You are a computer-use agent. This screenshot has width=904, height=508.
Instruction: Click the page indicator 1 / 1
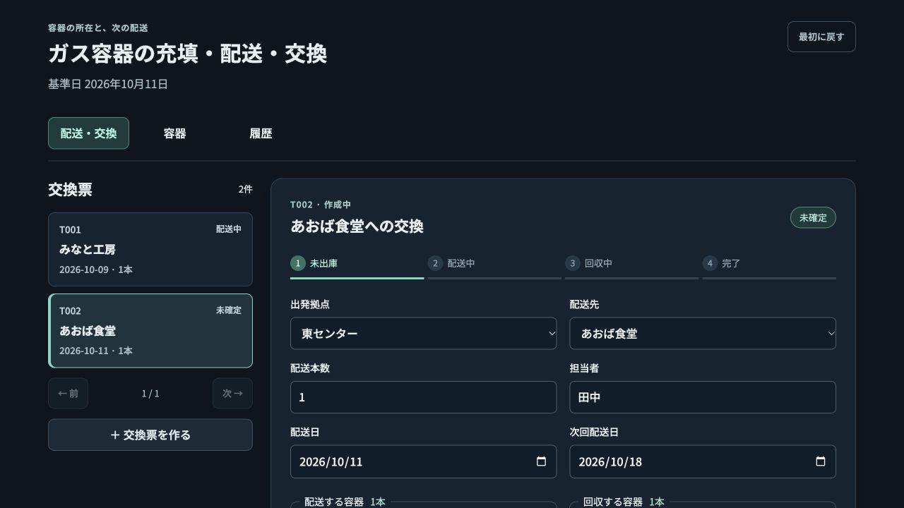[x=150, y=393]
